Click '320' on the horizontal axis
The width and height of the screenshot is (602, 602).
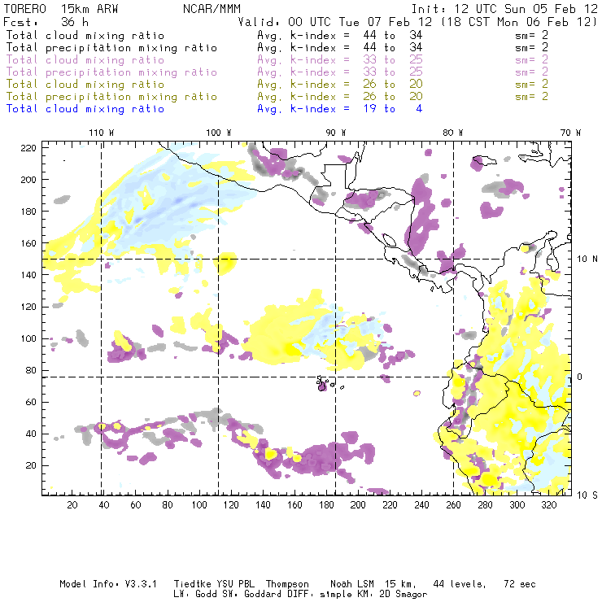[x=549, y=505]
